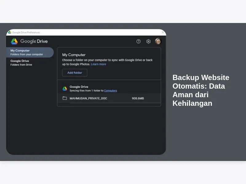Click the Google Drive wordmark in header

[34, 41]
